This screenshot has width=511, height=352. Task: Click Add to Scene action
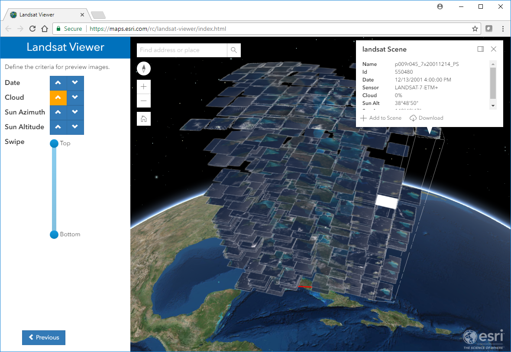[x=381, y=118]
